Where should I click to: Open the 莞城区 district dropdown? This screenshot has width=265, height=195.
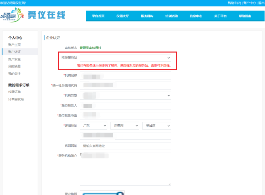coord(156,126)
